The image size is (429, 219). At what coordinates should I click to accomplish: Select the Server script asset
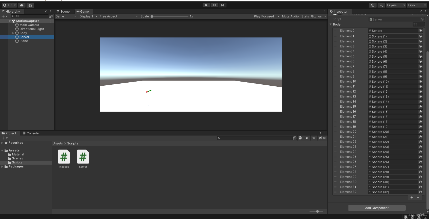click(83, 159)
